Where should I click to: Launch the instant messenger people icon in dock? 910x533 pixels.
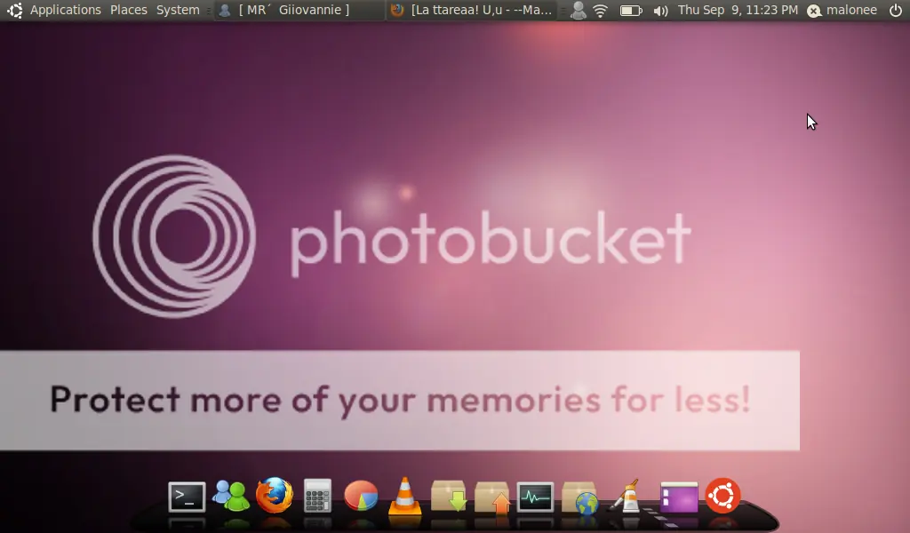[x=231, y=496]
